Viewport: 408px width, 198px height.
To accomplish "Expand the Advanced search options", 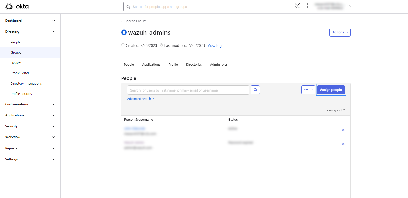I will (141, 99).
